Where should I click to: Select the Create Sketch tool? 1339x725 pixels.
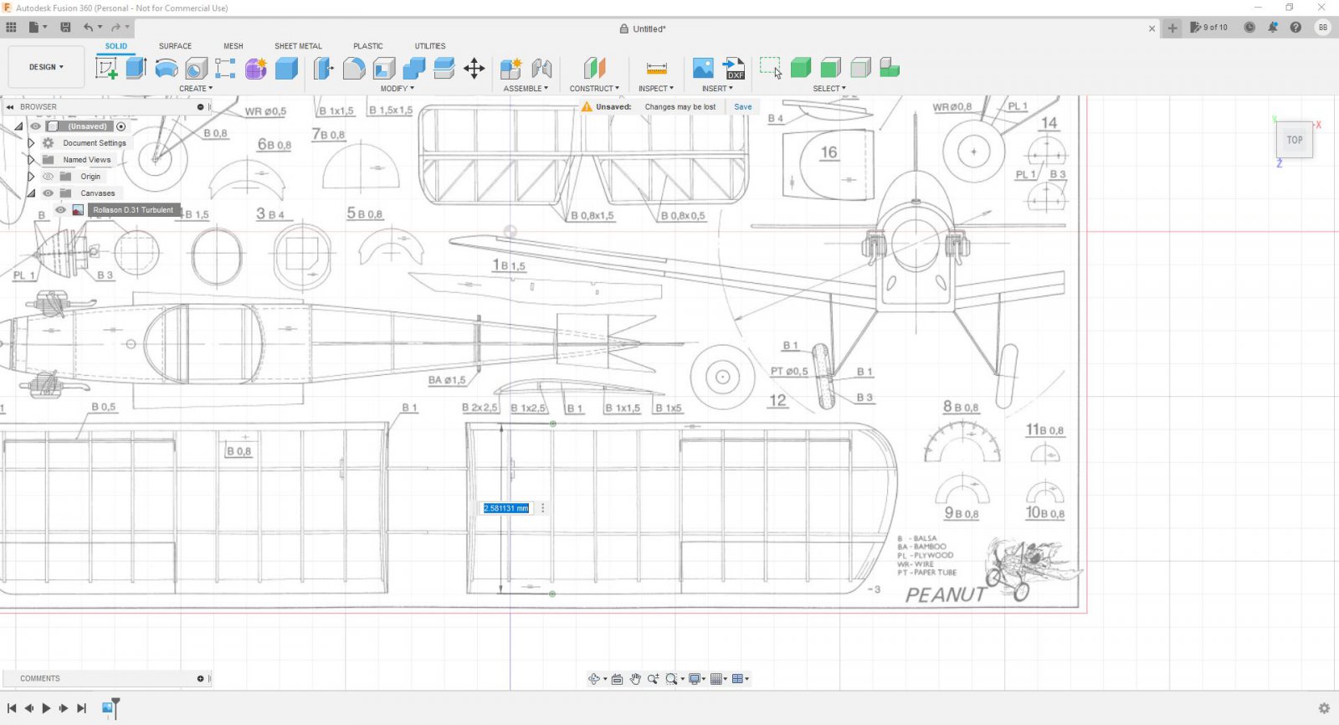tap(106, 68)
